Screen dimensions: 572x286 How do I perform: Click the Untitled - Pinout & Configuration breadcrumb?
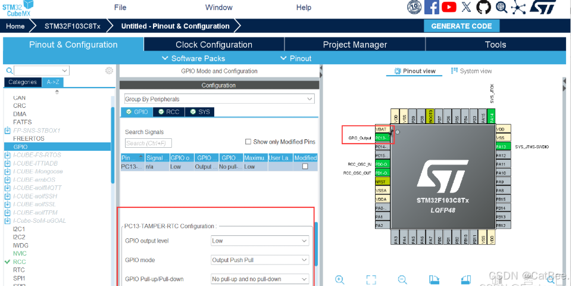[x=175, y=26]
